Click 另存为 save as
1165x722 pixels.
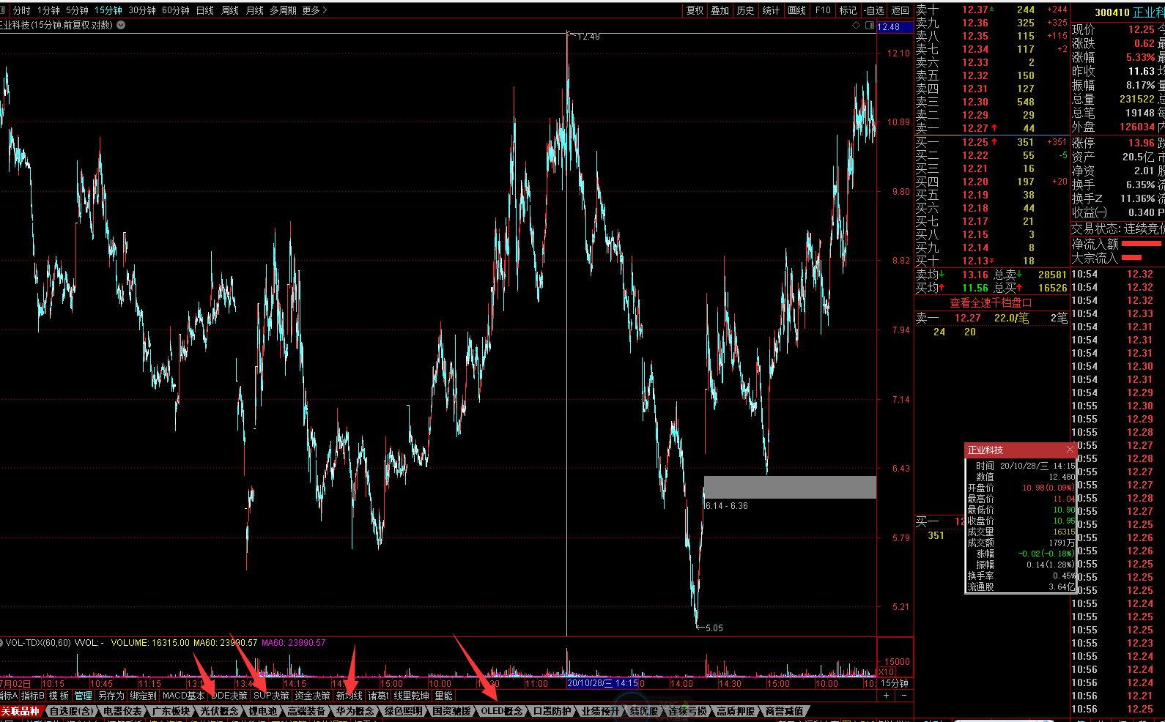pyautogui.click(x=111, y=696)
